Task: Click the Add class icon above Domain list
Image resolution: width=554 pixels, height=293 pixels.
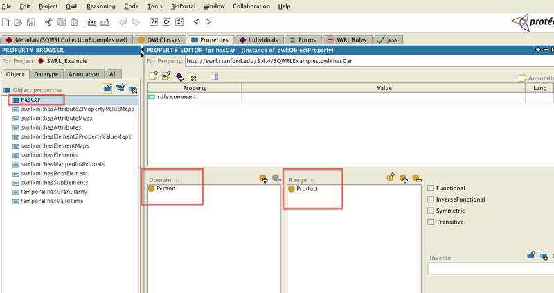Action: point(263,179)
